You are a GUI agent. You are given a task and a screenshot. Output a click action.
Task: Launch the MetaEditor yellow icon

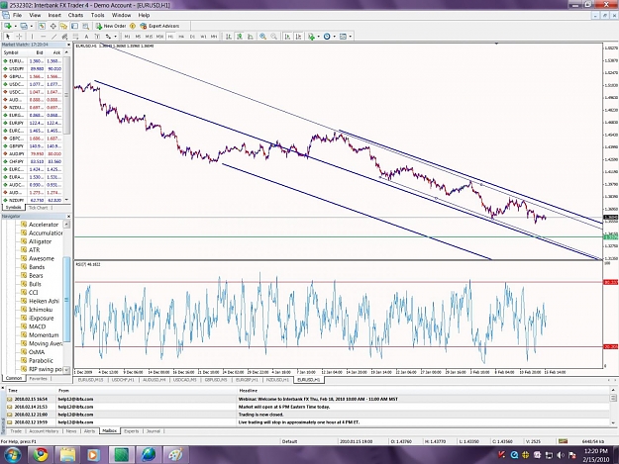point(133,26)
